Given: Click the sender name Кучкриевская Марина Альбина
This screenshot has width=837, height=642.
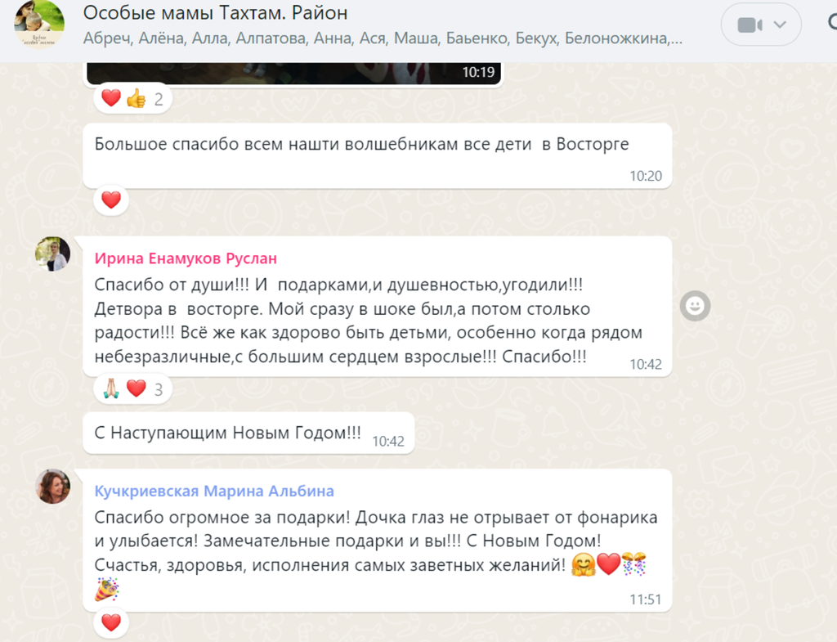Looking at the screenshot, I should pyautogui.click(x=214, y=491).
